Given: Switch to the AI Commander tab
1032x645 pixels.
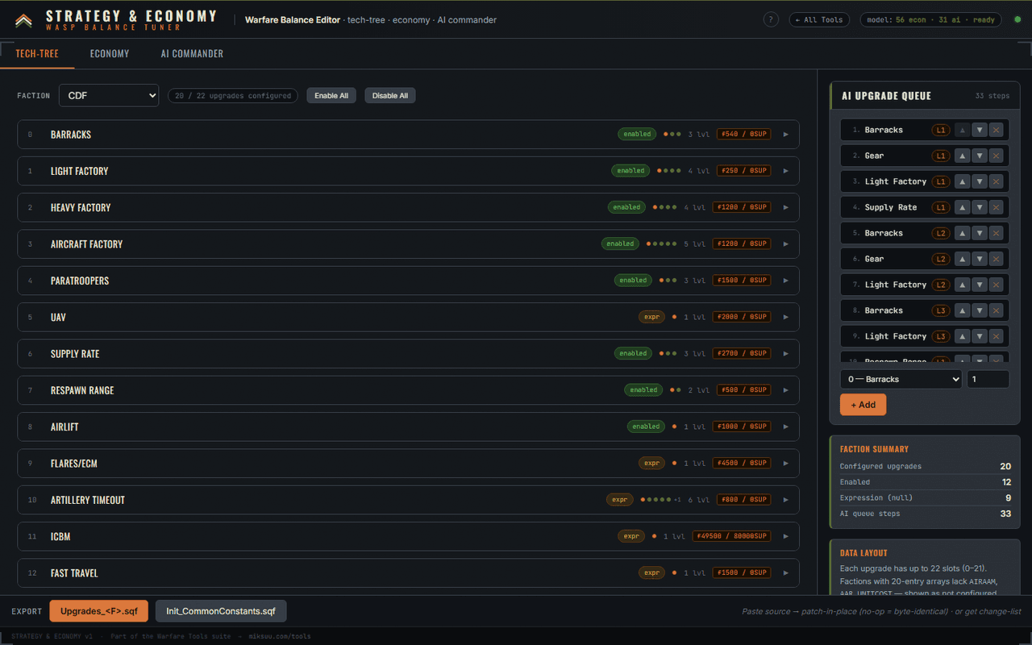Looking at the screenshot, I should coord(192,53).
